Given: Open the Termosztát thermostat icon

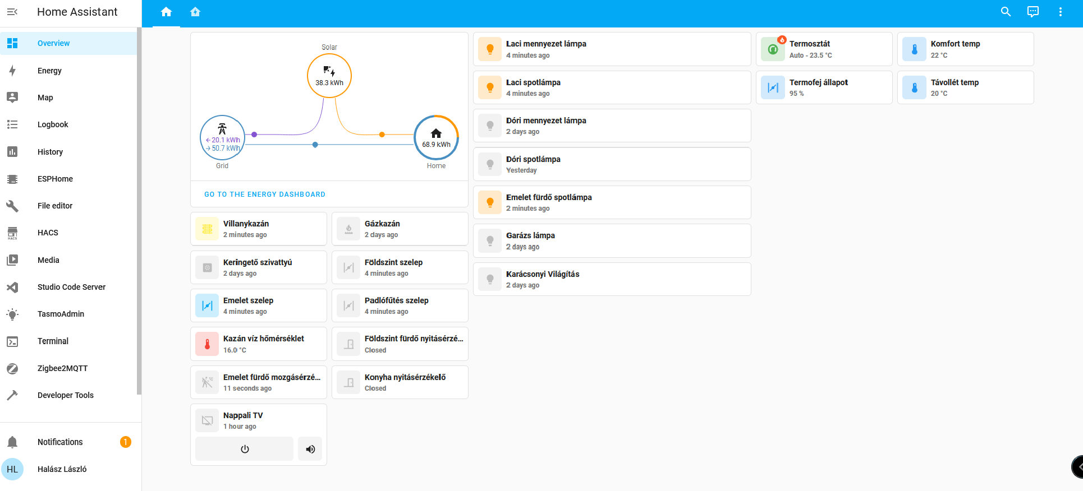Looking at the screenshot, I should click(x=773, y=49).
